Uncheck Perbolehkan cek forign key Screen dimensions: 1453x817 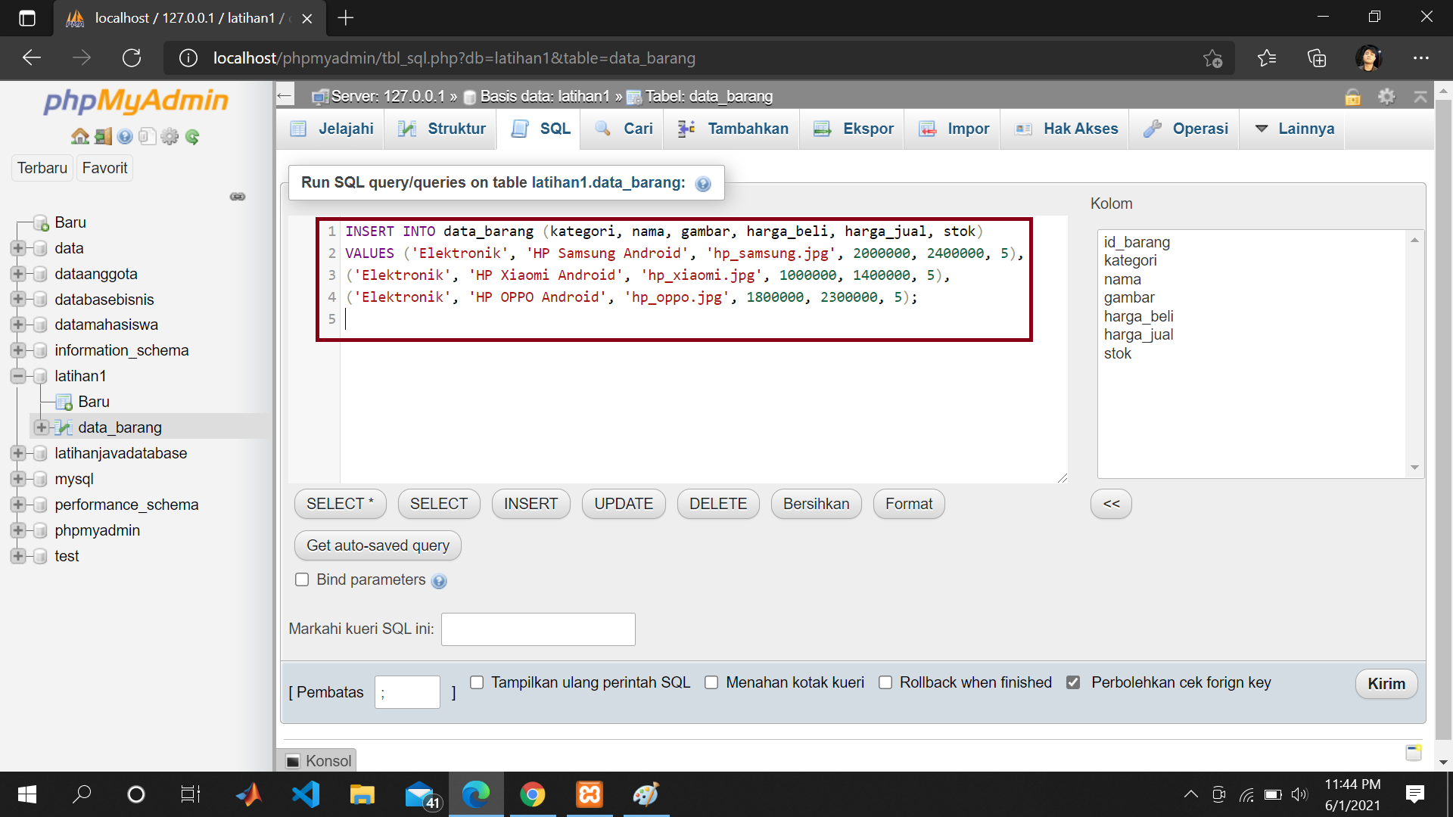tap(1073, 682)
